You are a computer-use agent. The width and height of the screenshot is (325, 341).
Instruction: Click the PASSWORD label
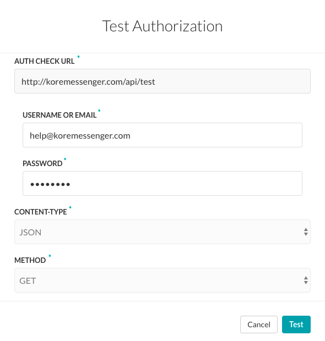point(42,163)
